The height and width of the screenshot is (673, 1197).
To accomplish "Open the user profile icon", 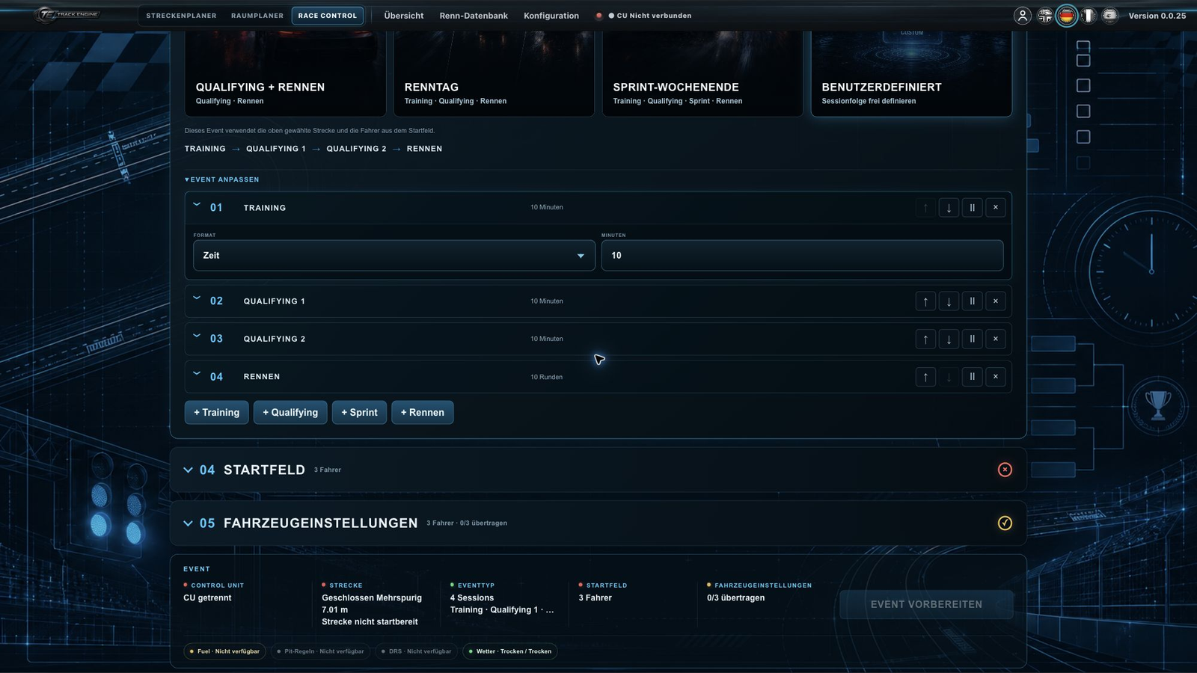I will [1023, 16].
